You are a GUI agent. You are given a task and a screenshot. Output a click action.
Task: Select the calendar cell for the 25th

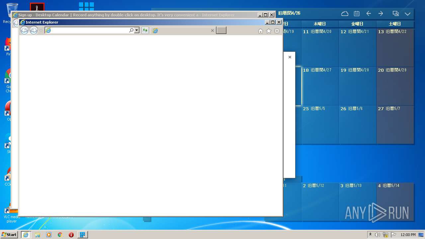[320, 125]
